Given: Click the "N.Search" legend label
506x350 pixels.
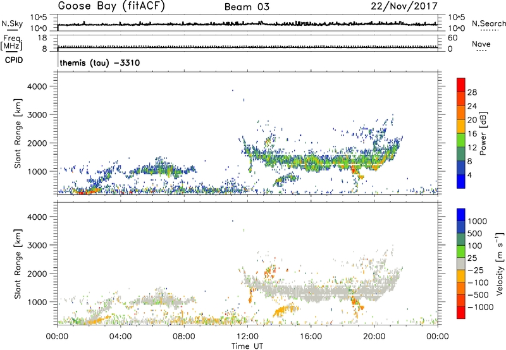Looking at the screenshot, I should click(488, 23).
